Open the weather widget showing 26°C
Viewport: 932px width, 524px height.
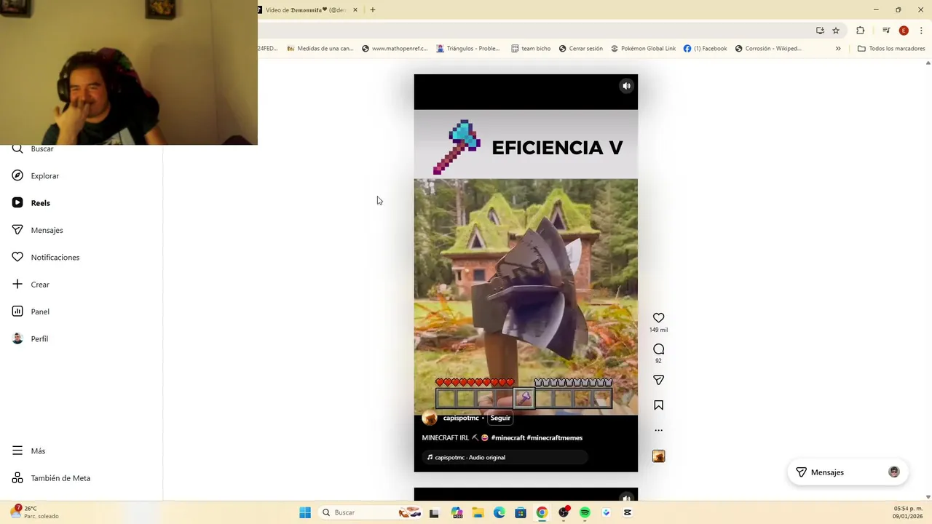coord(35,512)
